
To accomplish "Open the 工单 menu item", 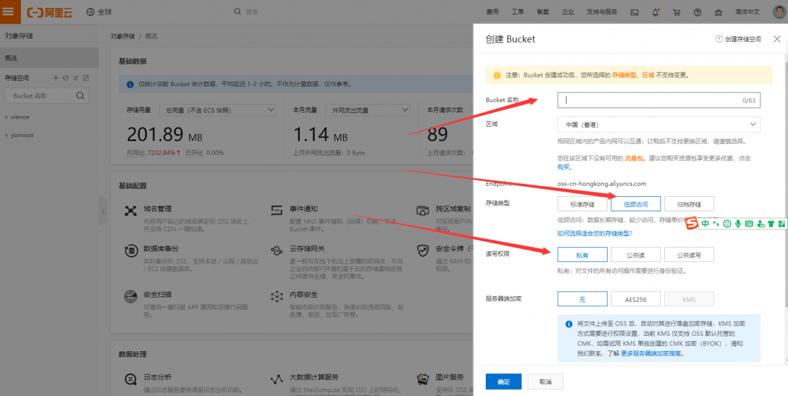I will 518,12.
